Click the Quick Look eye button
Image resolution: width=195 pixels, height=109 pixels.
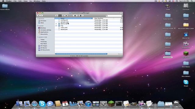tap(75, 16)
